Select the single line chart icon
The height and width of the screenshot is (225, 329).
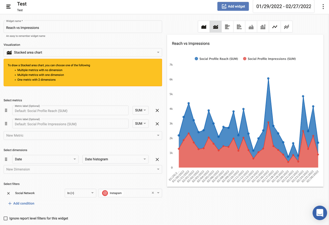pyautogui.click(x=275, y=27)
